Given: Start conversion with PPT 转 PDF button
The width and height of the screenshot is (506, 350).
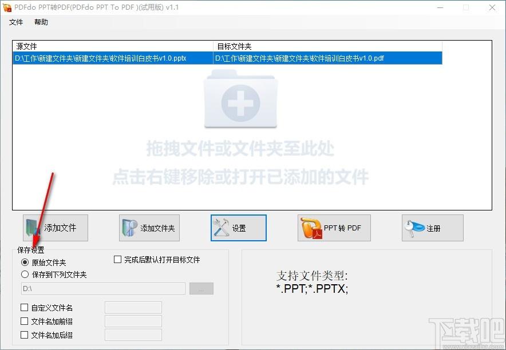Looking at the screenshot, I should point(334,228).
